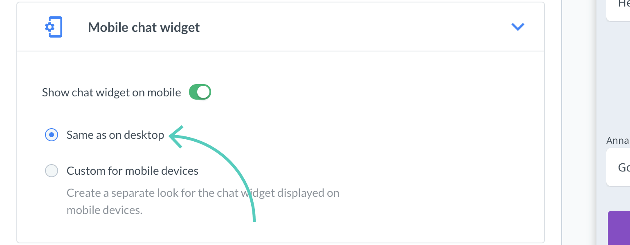Click the downward chevron on the section header
Viewport: 630px width, 245px height.
click(x=518, y=27)
